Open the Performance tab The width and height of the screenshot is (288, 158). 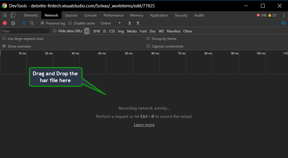(x=113, y=15)
